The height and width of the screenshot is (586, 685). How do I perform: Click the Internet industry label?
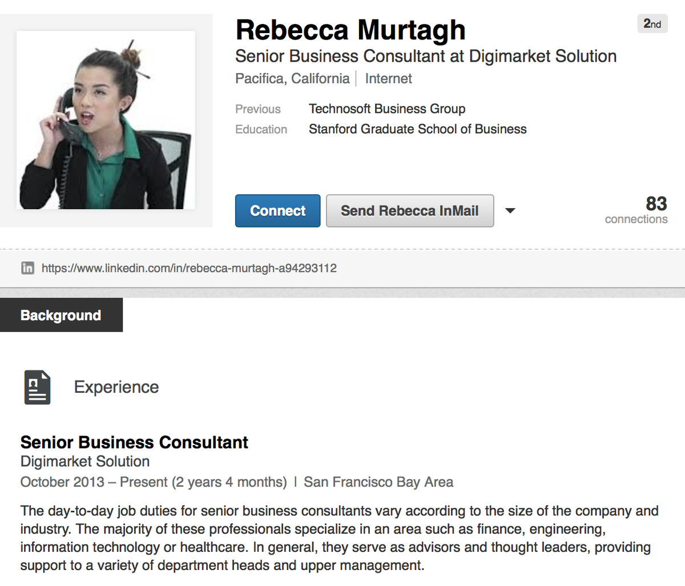coord(388,79)
